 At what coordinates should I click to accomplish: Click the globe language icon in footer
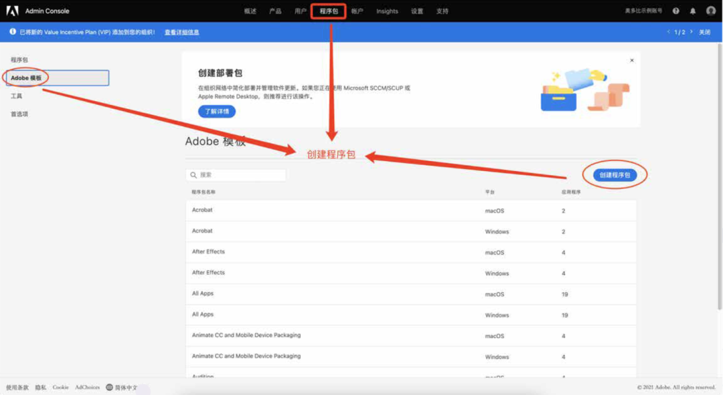click(x=109, y=387)
